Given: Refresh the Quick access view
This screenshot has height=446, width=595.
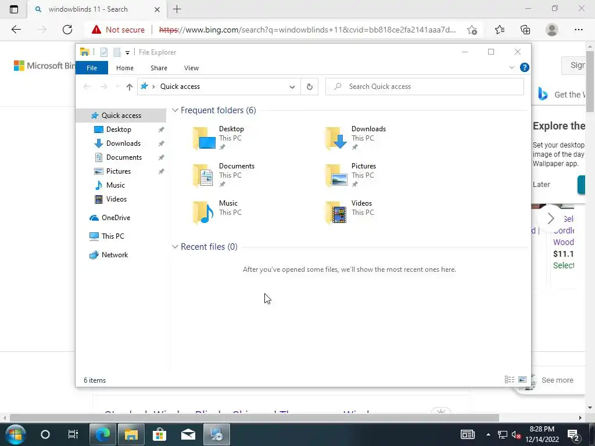Looking at the screenshot, I should [310, 87].
